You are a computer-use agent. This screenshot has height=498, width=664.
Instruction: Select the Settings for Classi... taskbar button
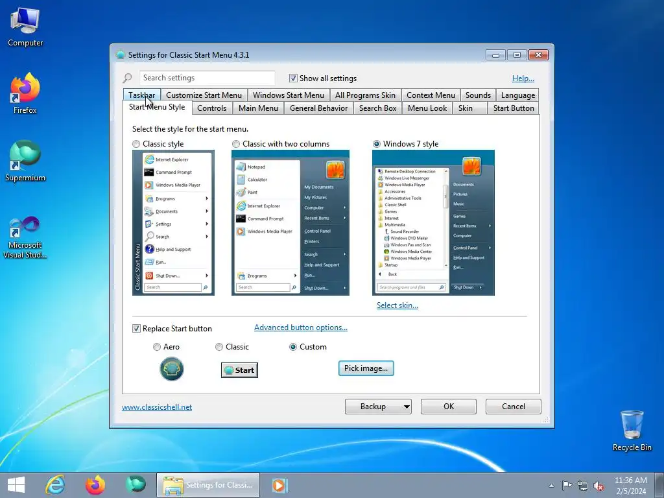pyautogui.click(x=208, y=485)
